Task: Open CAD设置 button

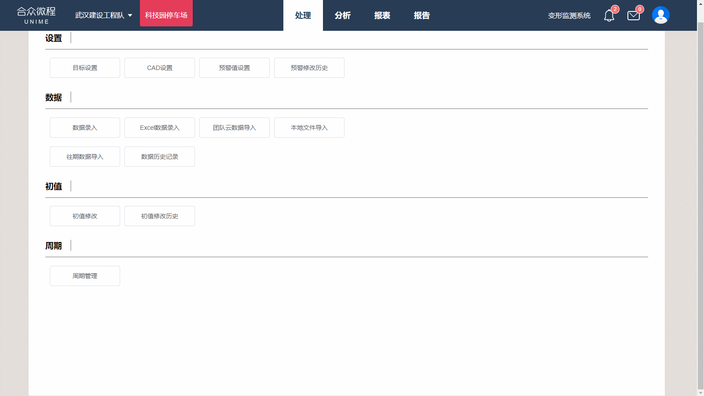Action: click(160, 68)
